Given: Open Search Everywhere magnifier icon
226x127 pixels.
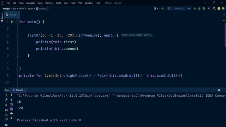Looking at the screenshot, I should pyautogui.click(x=214, y=8).
